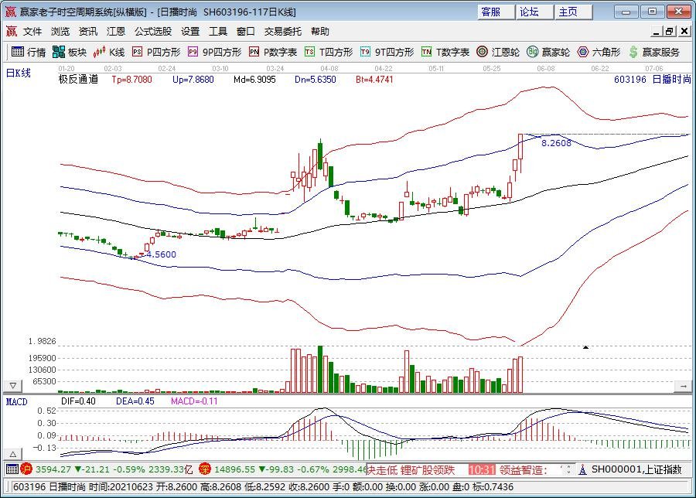Click the 客服 button in title bar
Viewport: 696px width, 498px height.
pyautogui.click(x=496, y=12)
